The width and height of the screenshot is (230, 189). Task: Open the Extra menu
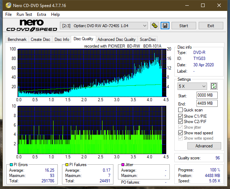pyautogui.click(x=42, y=14)
